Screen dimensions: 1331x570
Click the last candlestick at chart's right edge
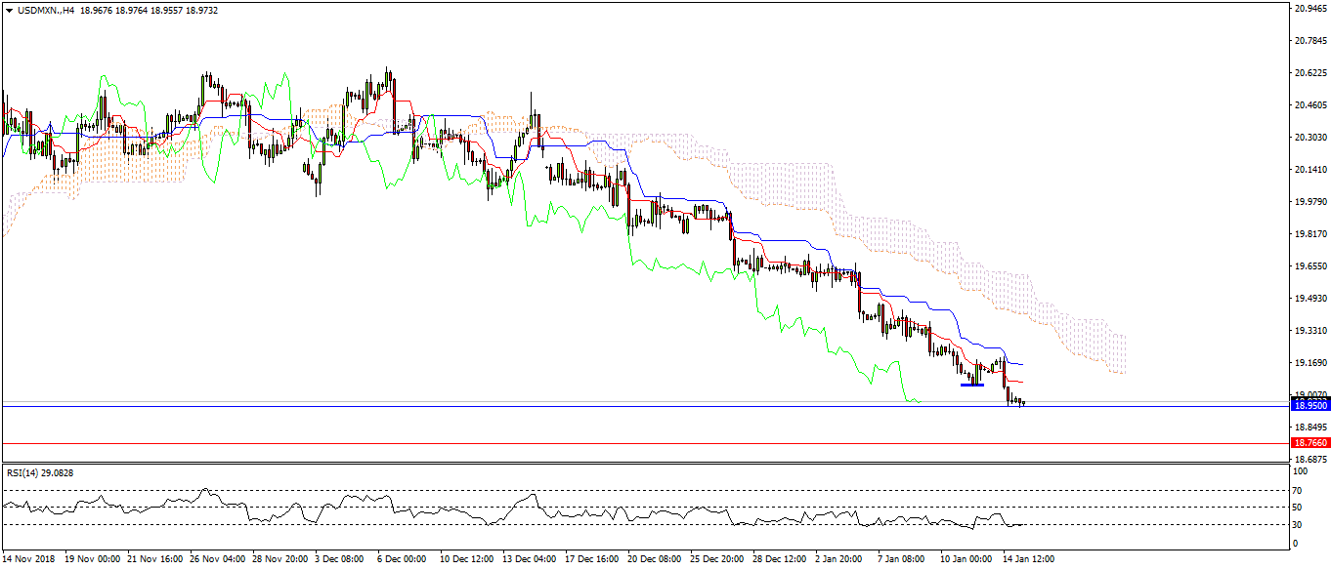click(x=1022, y=402)
